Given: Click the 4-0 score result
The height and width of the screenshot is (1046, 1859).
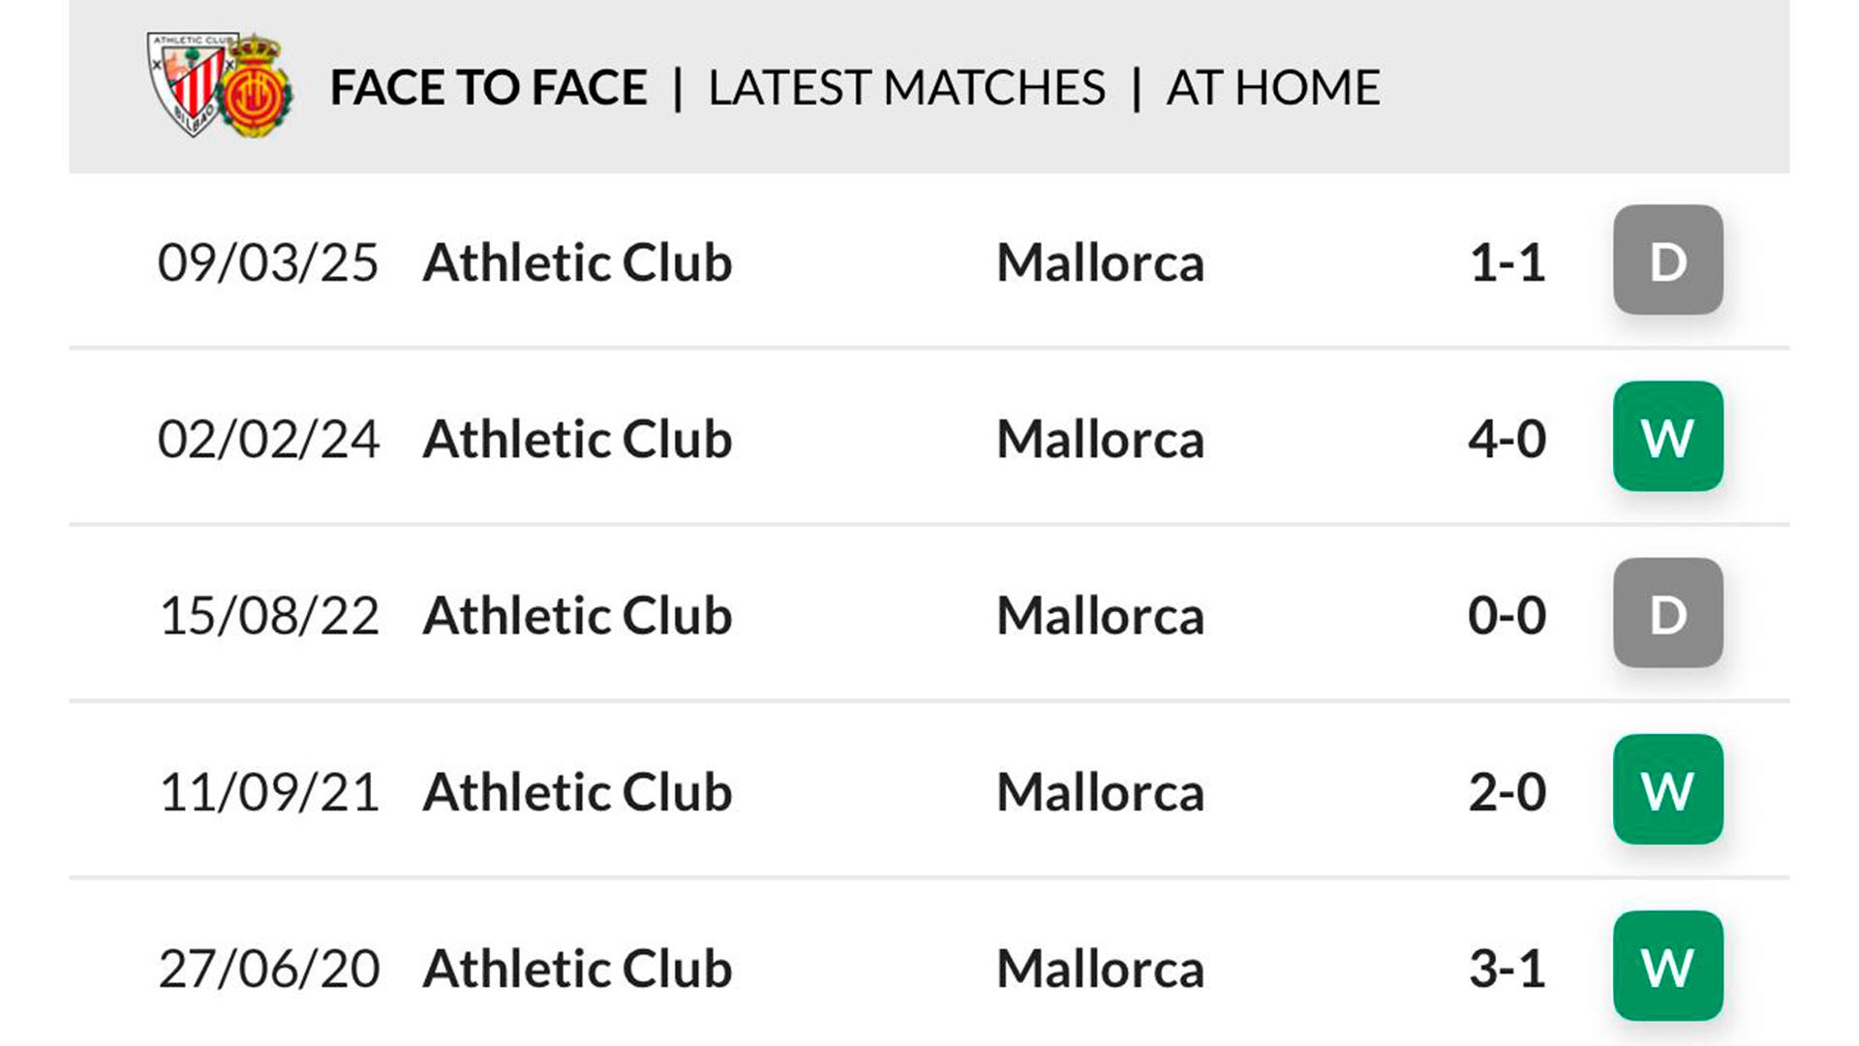Looking at the screenshot, I should coord(1507,439).
